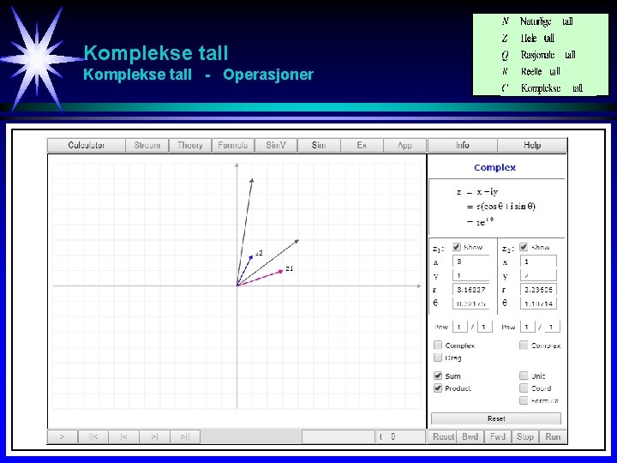Screen dimensions: 617x463
Task: Open the Theory tab
Action: [x=190, y=145]
